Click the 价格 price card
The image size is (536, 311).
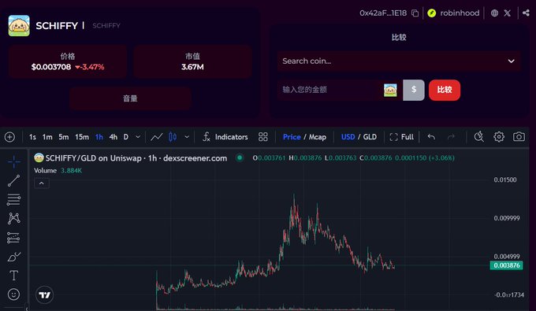[x=68, y=61]
